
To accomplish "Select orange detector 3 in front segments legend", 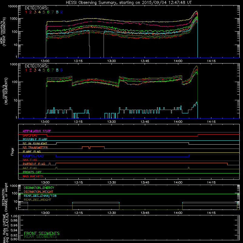I will [x=35, y=12].
